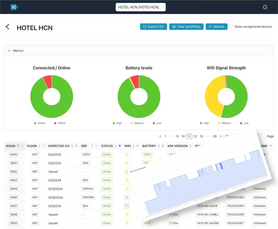Sort by ROOM column arrows

tap(18, 146)
